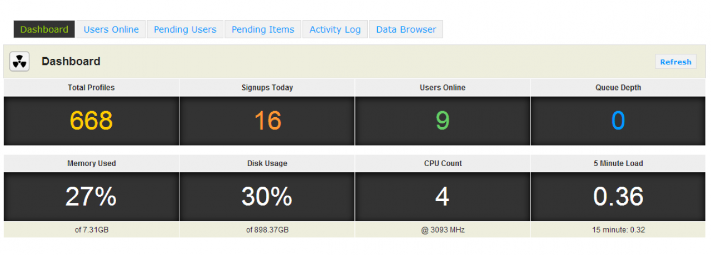Open the Pending Users tab
Viewport: 711px width, 255px height.
click(x=185, y=29)
